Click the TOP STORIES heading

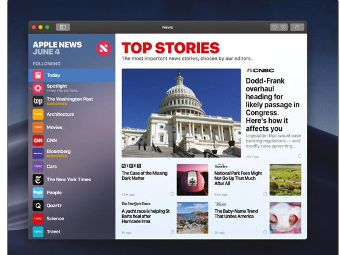170,48
